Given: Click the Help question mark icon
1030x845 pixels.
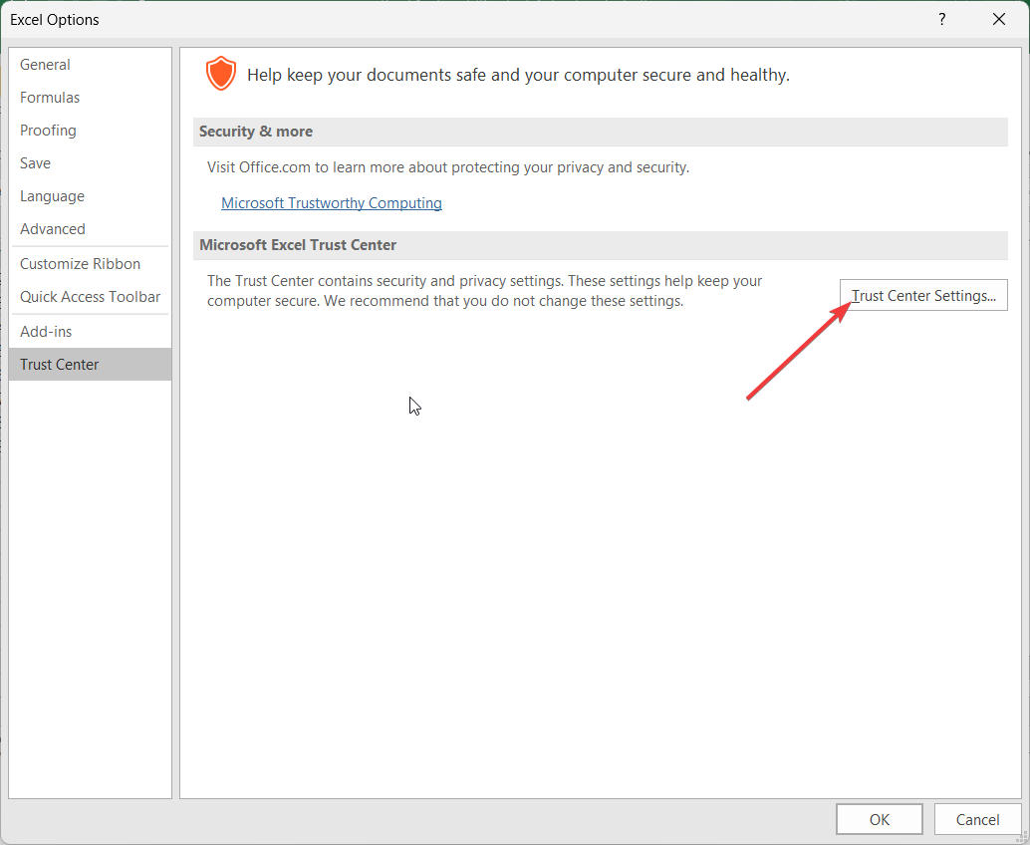Looking at the screenshot, I should [942, 19].
